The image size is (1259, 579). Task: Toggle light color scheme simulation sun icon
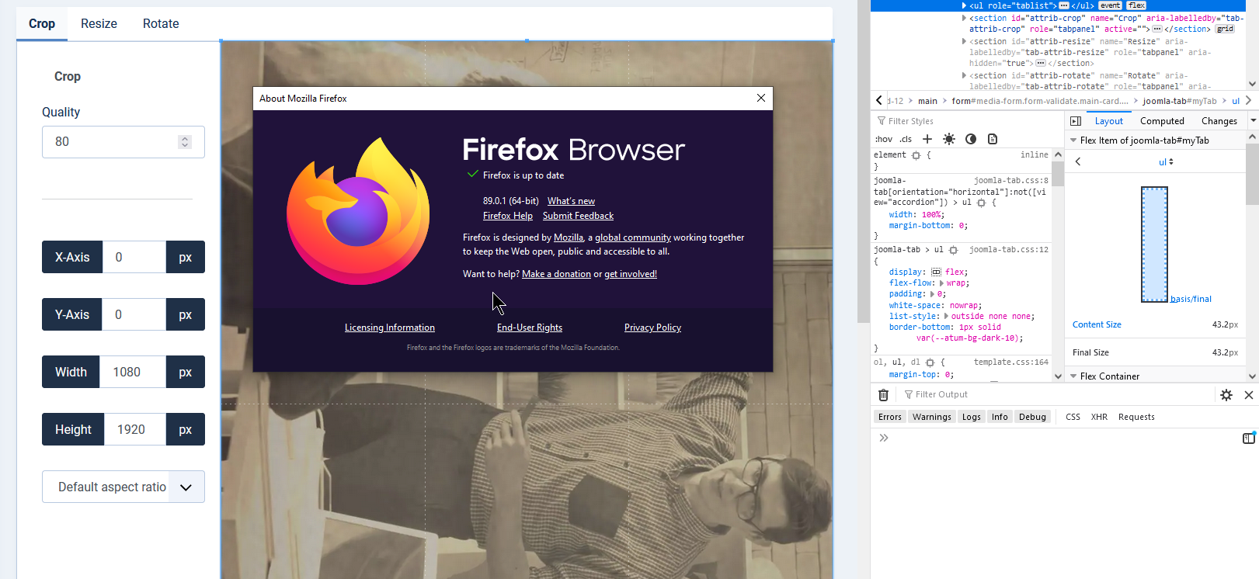click(x=949, y=139)
